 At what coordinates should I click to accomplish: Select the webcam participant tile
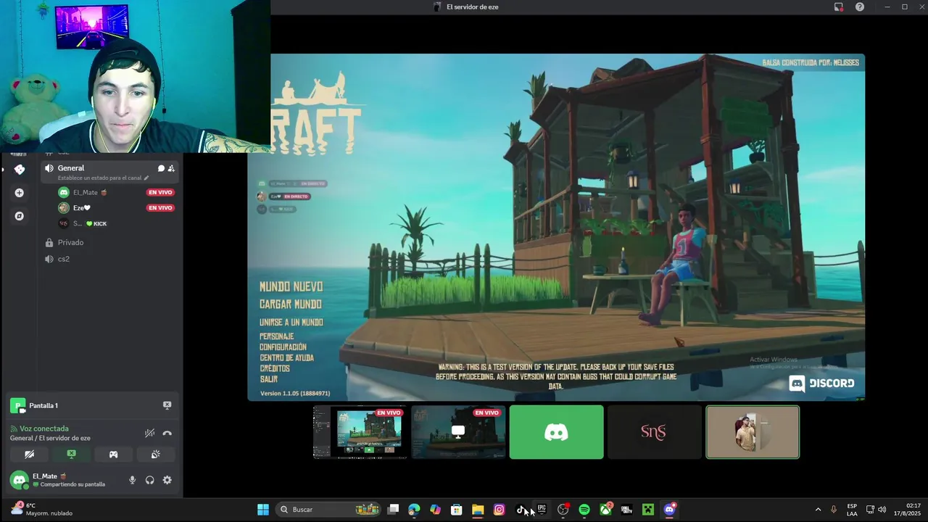coord(753,432)
